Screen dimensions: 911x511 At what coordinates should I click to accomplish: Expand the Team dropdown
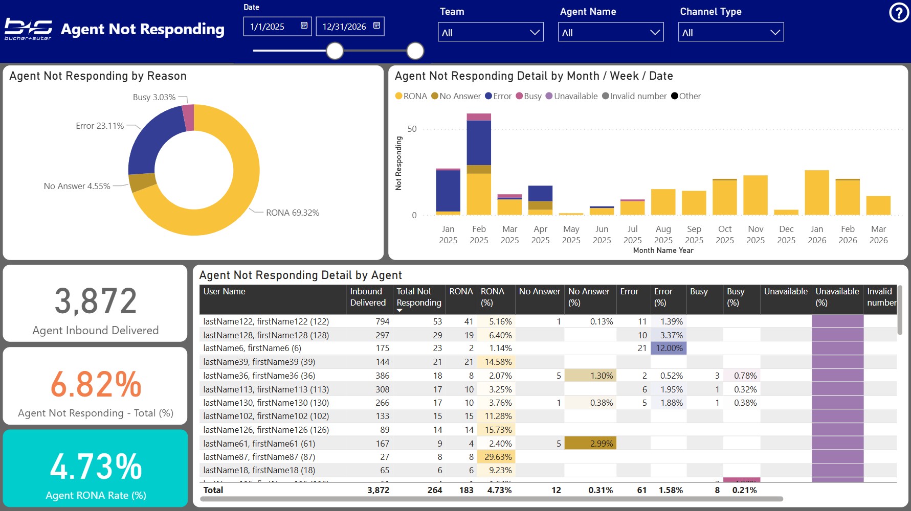[x=491, y=32]
